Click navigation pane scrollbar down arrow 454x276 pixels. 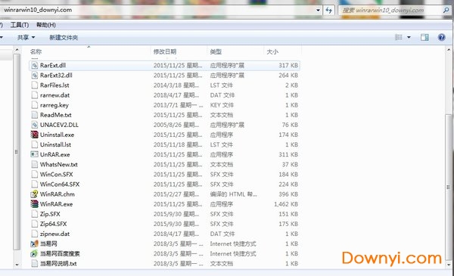[x=17, y=265]
